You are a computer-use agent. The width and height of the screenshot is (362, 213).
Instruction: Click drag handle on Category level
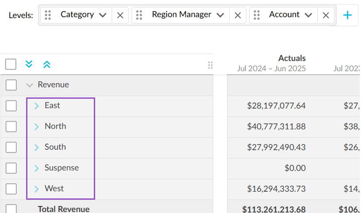[x=48, y=15]
